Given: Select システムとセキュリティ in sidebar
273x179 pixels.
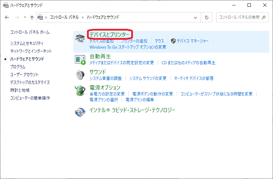Looking at the screenshot, I should pos(27,43).
